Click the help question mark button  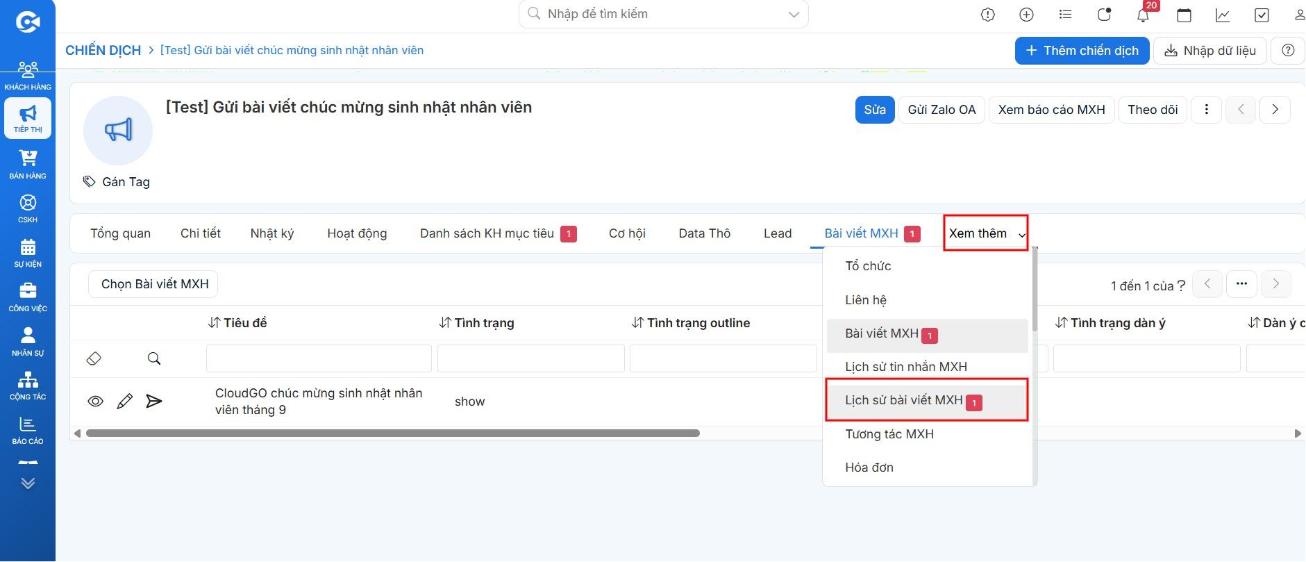point(1288,51)
